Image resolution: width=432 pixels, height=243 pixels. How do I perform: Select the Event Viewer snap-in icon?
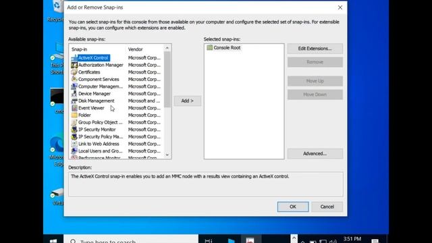pos(74,108)
